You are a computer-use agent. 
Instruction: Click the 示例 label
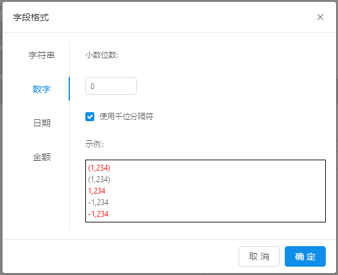click(x=94, y=144)
